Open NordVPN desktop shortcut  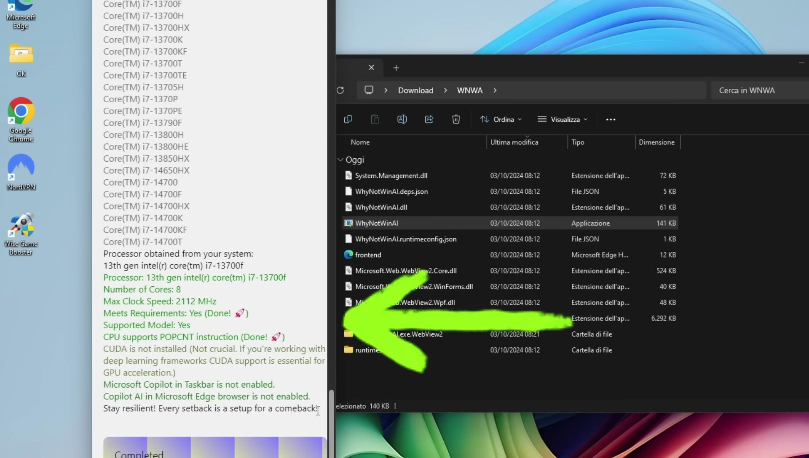[x=21, y=172]
